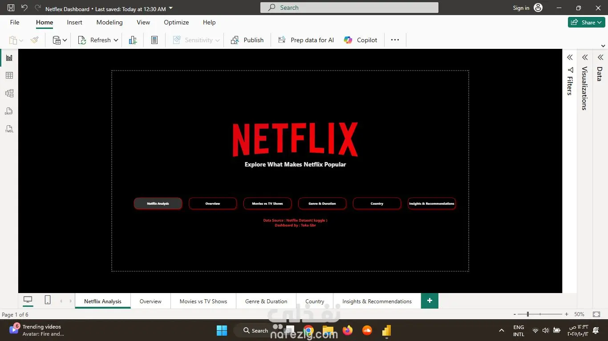Open SoundCloud from the taskbar
The width and height of the screenshot is (608, 341).
click(x=367, y=330)
